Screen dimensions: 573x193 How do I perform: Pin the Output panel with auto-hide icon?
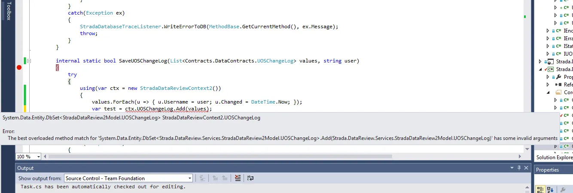(519, 168)
